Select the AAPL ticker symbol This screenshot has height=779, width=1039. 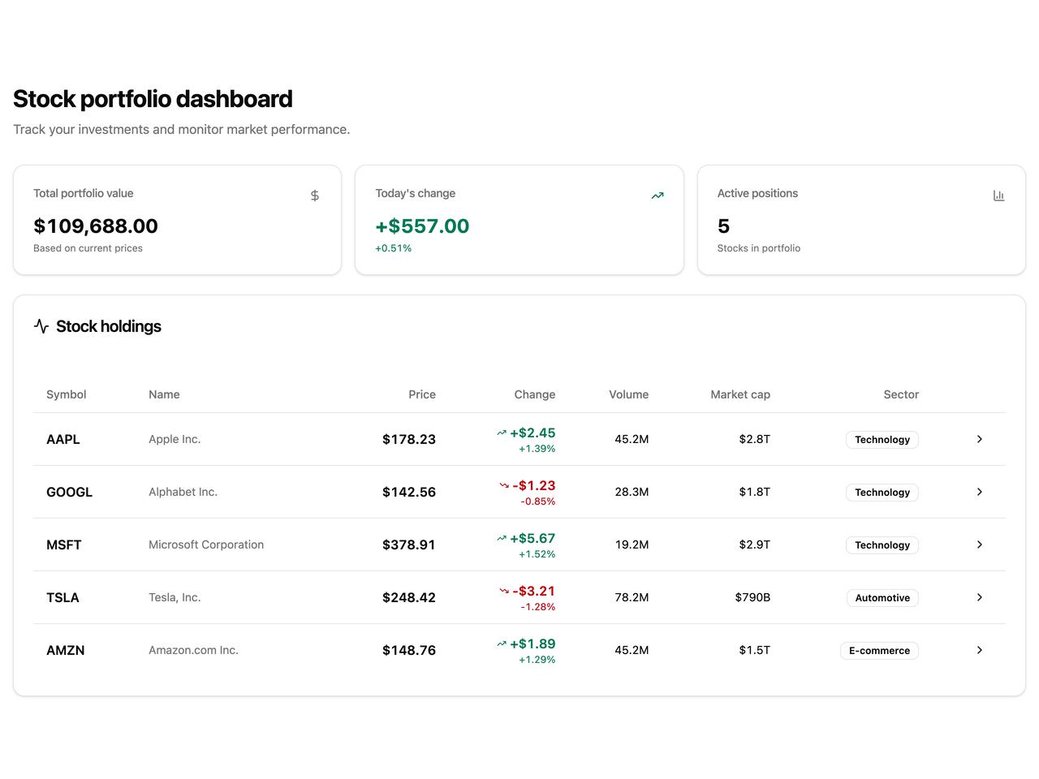pyautogui.click(x=63, y=439)
